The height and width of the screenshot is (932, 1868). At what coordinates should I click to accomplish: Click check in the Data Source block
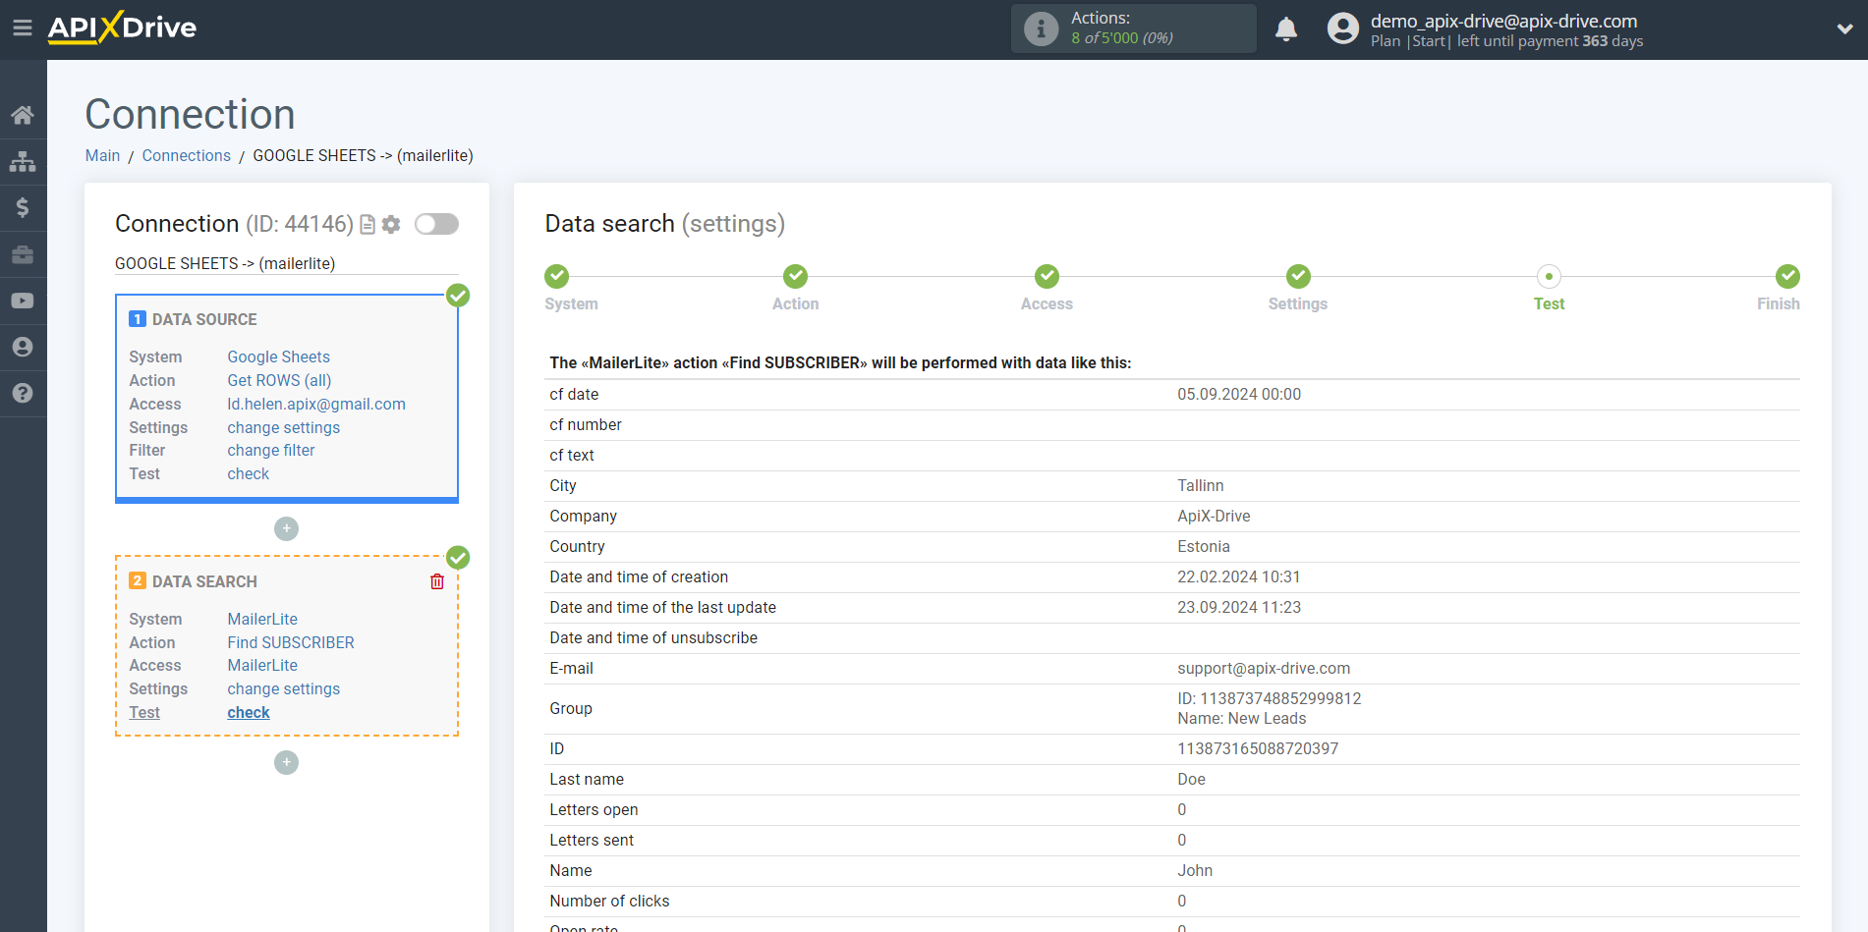[248, 474]
